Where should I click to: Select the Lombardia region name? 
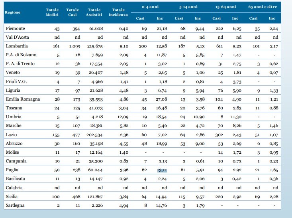click(x=17, y=46)
